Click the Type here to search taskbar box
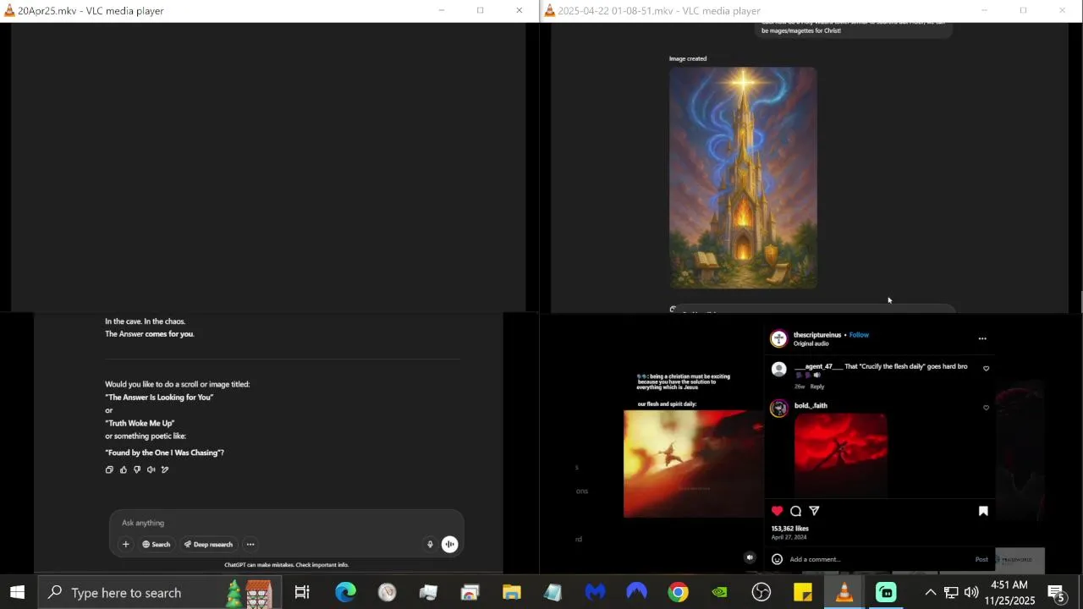The image size is (1083, 609). pyautogui.click(x=160, y=592)
